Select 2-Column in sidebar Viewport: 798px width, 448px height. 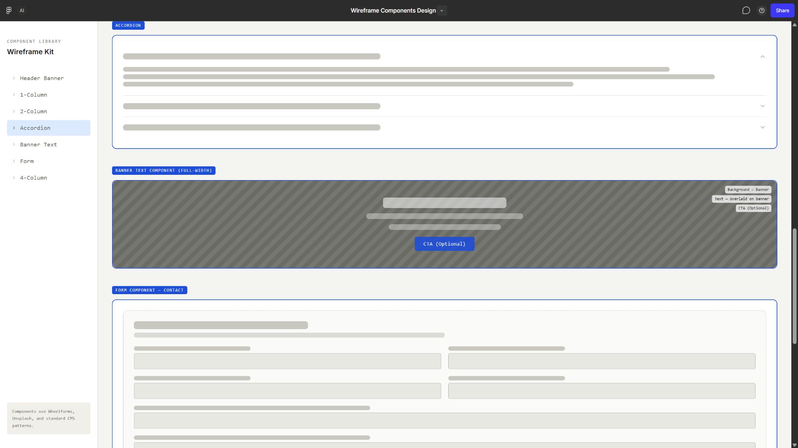(49, 111)
